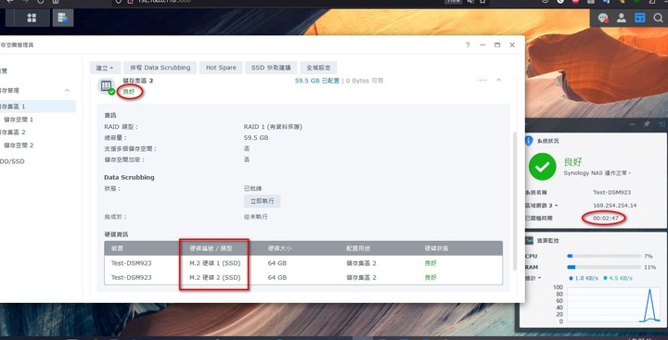Select the M.2 硬碟 2 (SSD) row
This screenshot has height=340, width=668.
(x=303, y=277)
